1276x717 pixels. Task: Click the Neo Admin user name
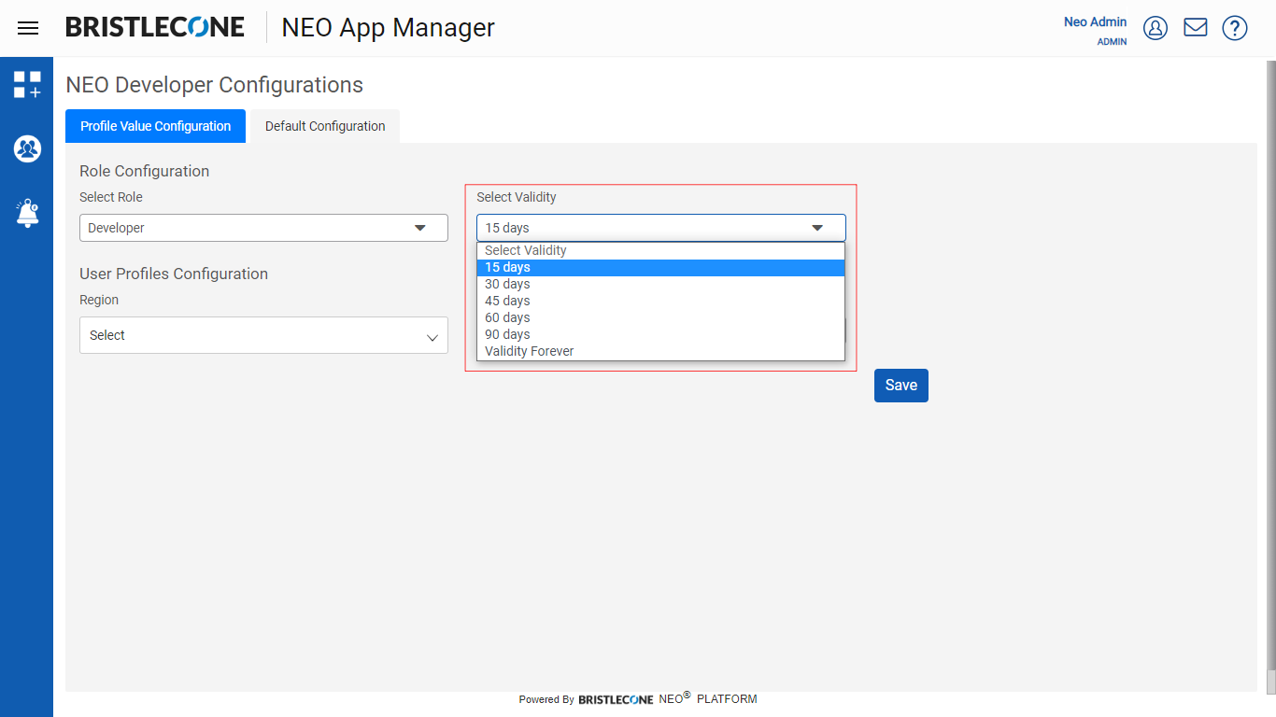[x=1095, y=21]
